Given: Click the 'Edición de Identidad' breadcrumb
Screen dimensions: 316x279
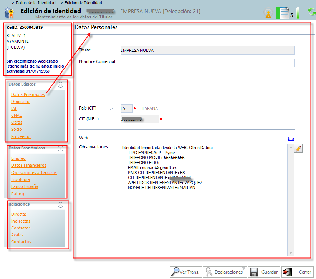Looking at the screenshot, I should (83, 3).
